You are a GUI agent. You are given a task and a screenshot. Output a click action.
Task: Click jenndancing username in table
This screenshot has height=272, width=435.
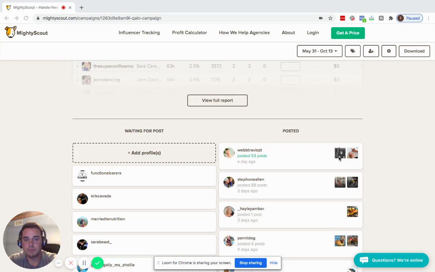pyautogui.click(x=106, y=80)
